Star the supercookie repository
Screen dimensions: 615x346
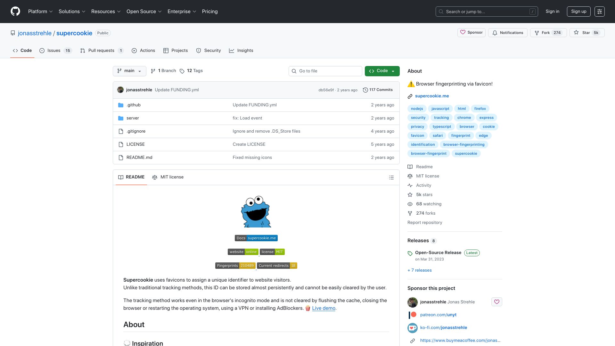coord(587,33)
